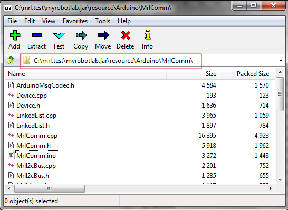
Task: Click the vertical scrollbar down arrow
Action: (x=280, y=180)
